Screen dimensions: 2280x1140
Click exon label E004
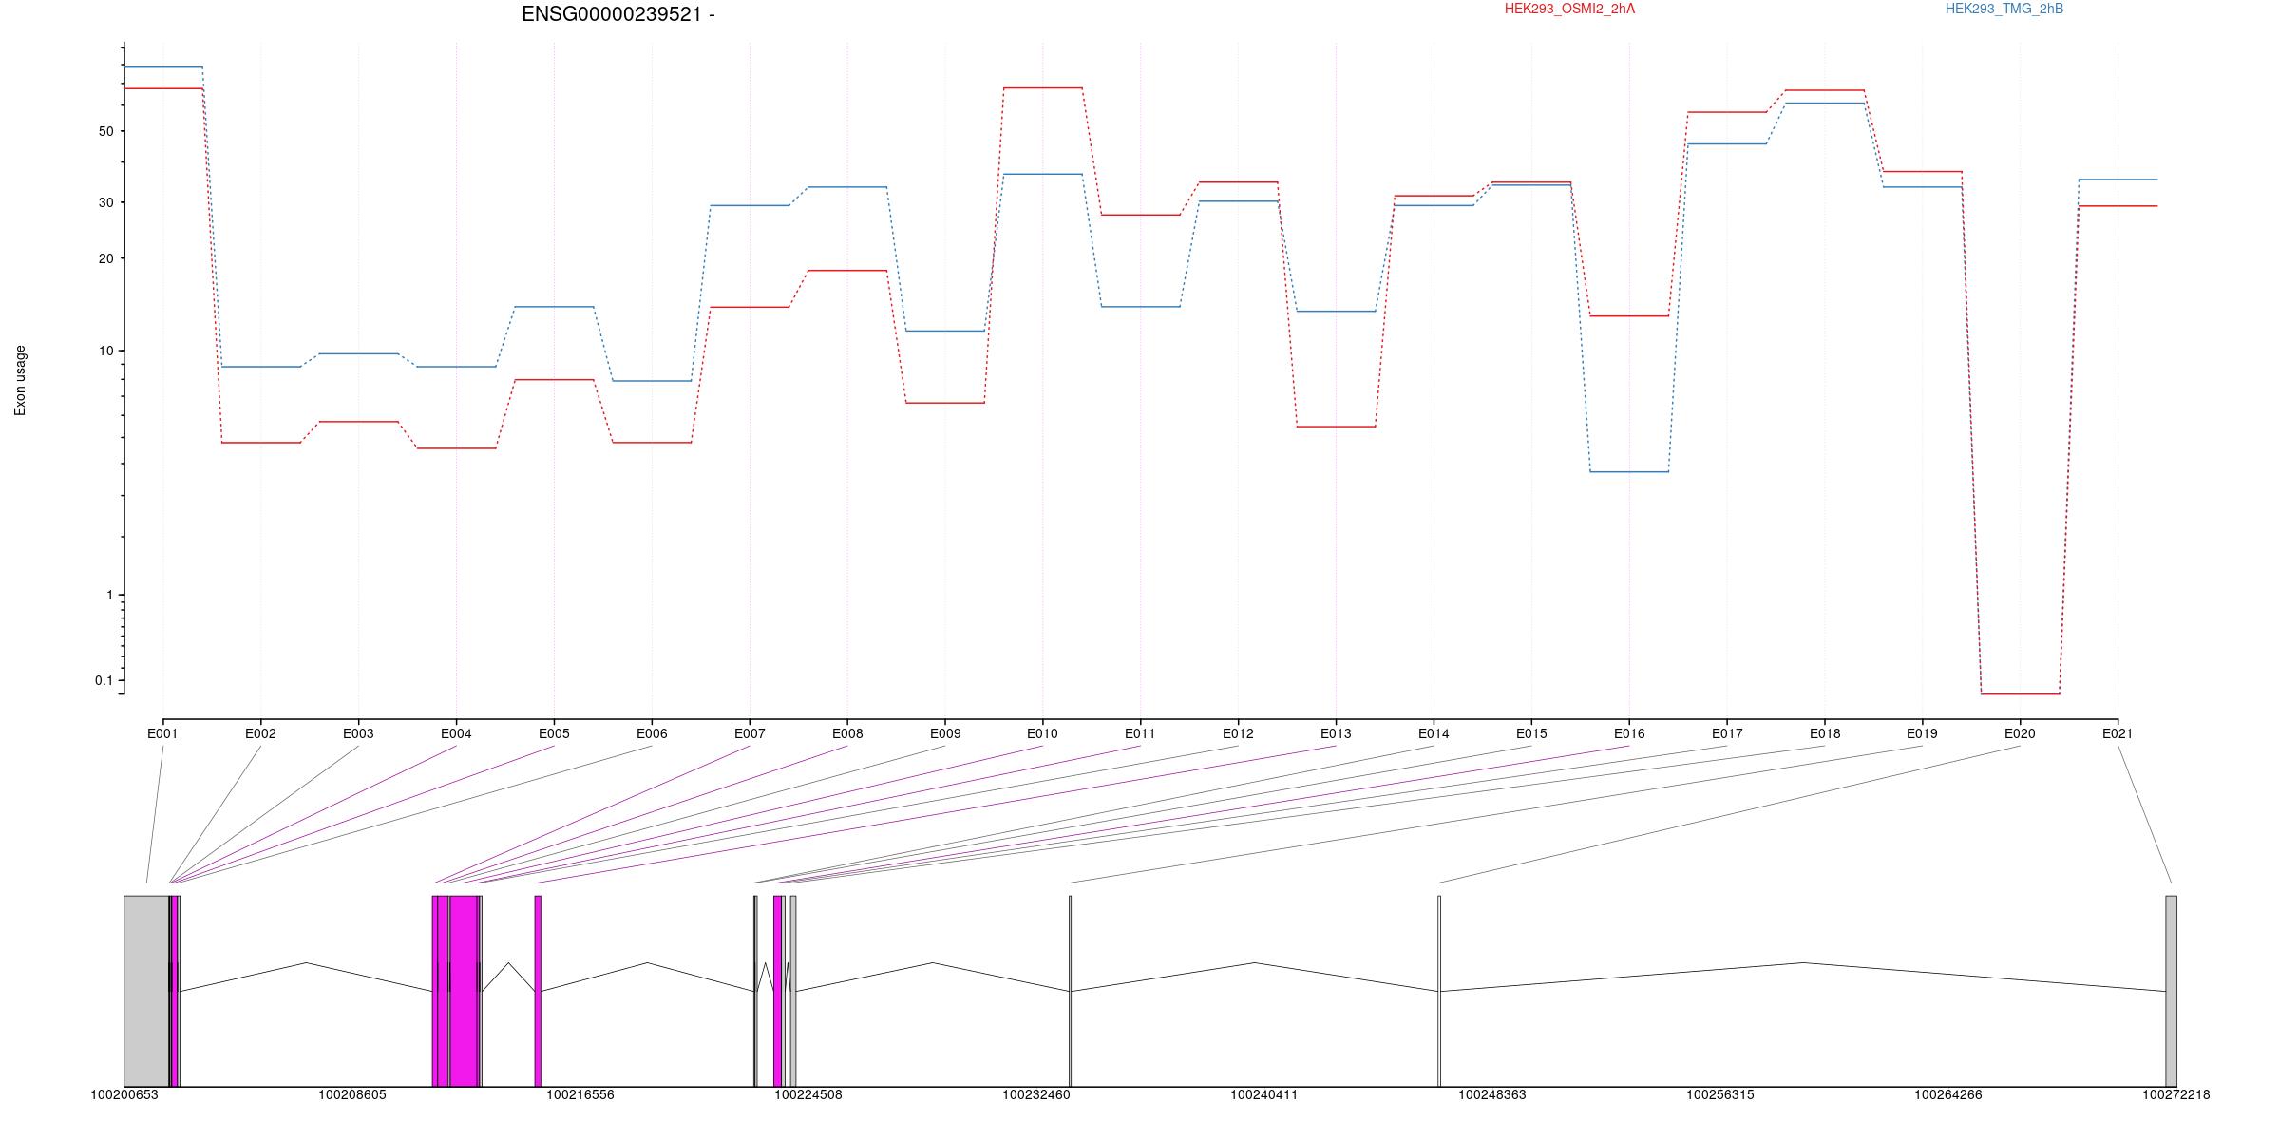pyautogui.click(x=456, y=733)
